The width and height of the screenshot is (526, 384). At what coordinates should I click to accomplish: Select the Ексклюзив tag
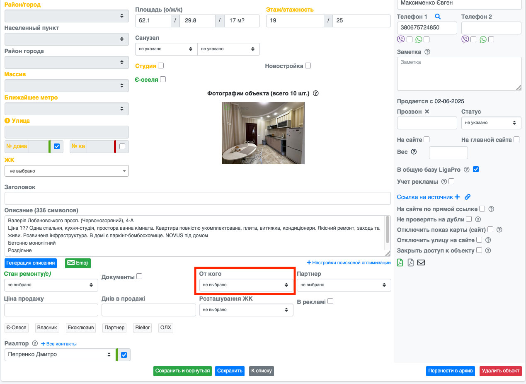point(81,328)
